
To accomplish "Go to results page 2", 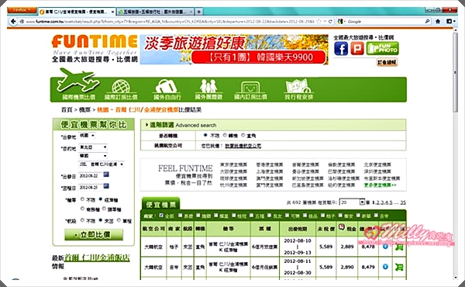I will point(378,202).
